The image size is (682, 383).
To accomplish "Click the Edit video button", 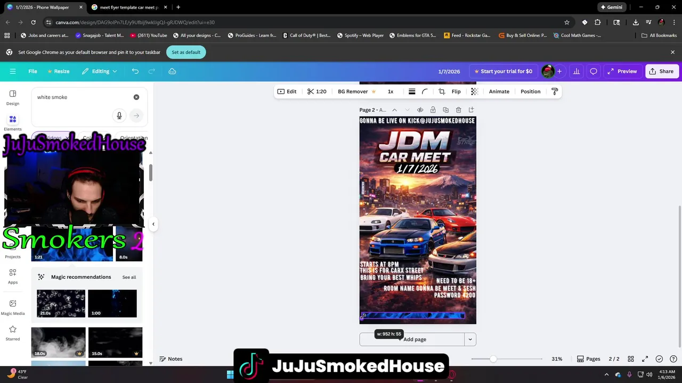I will point(287,91).
